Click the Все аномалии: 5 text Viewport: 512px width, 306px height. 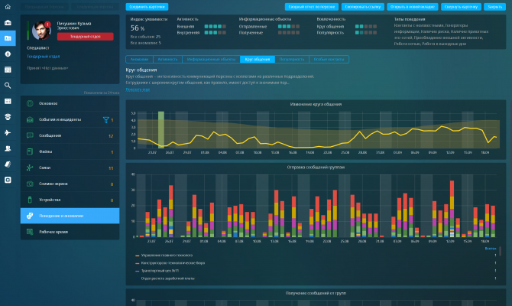tap(146, 43)
